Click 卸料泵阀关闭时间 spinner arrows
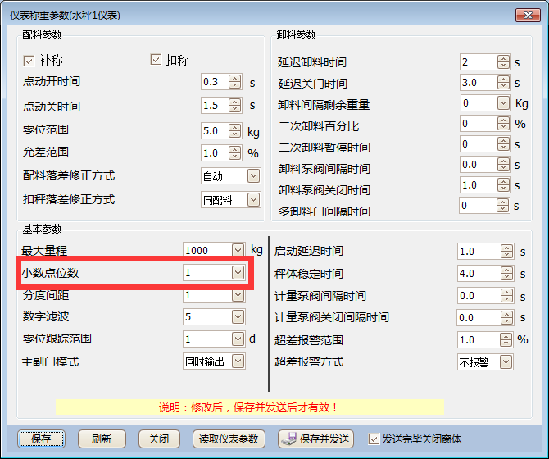This screenshot has height=459, width=549. point(503,185)
